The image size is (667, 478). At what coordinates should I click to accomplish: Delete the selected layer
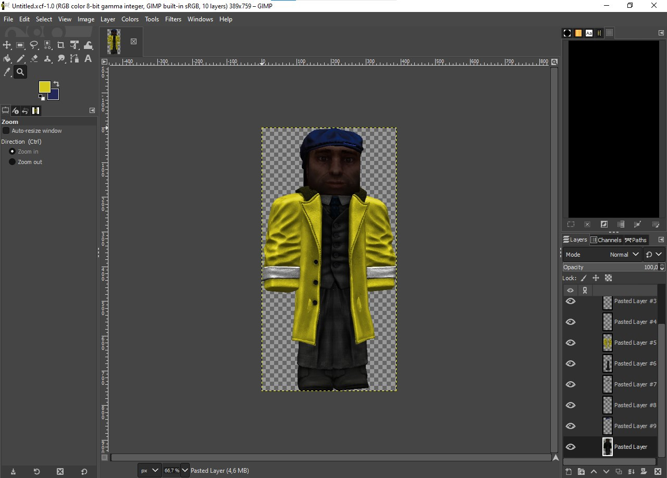coord(658,472)
